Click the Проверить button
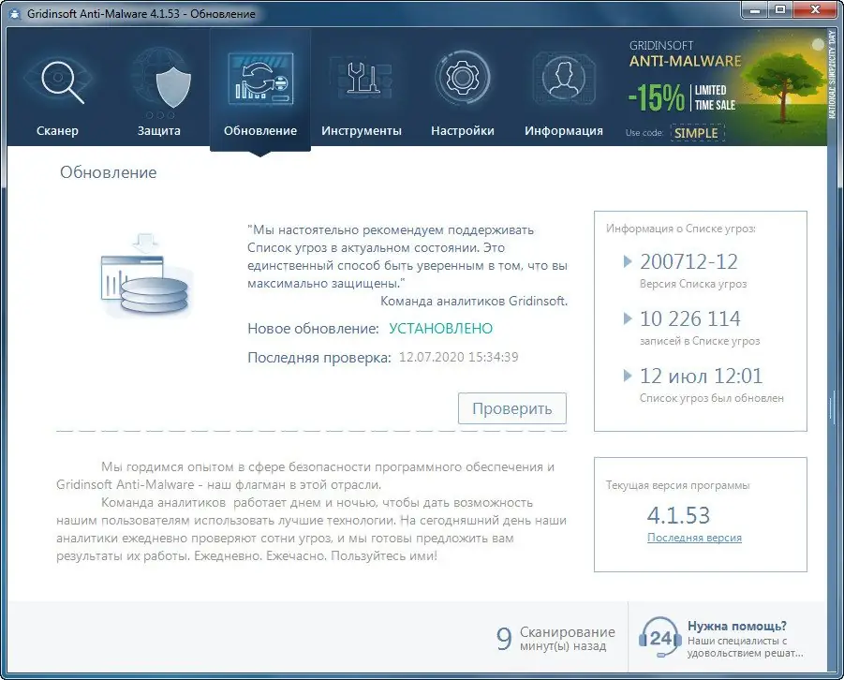Image resolution: width=844 pixels, height=680 pixels. coord(511,408)
